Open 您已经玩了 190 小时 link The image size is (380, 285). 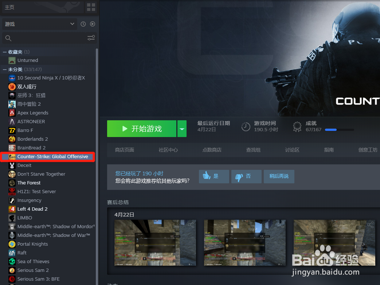(139, 173)
